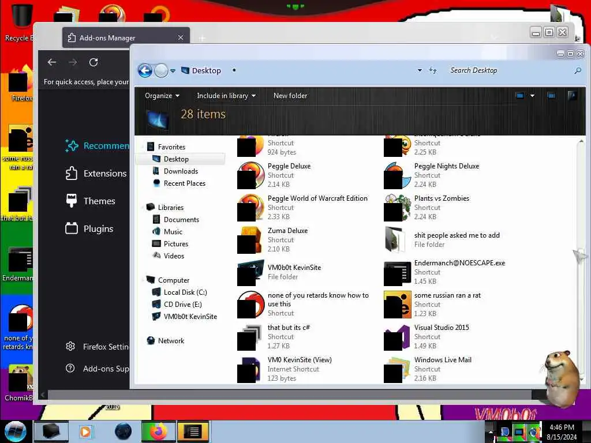Reload the Firefox page
This screenshot has height=443, width=591.
pyautogui.click(x=93, y=62)
